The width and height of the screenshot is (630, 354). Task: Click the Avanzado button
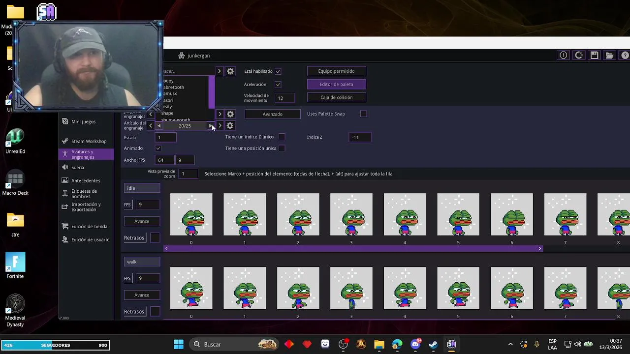[272, 114]
